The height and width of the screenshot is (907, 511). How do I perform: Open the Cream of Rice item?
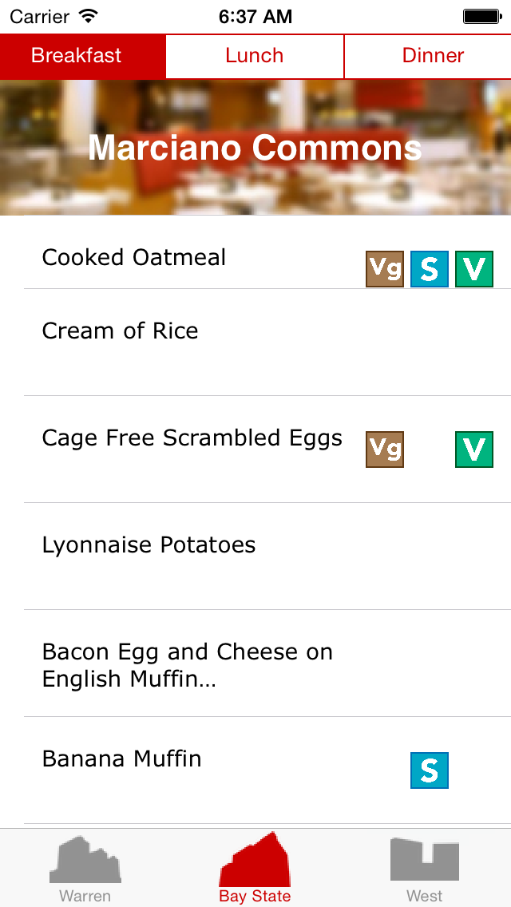click(x=120, y=331)
